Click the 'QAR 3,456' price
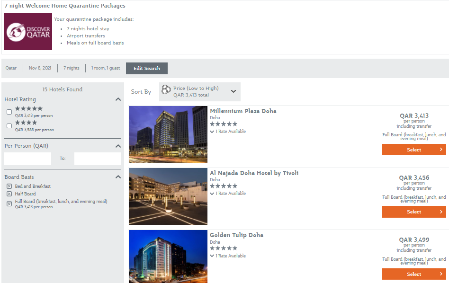Image resolution: width=449 pixels, height=283 pixels. coord(414,177)
